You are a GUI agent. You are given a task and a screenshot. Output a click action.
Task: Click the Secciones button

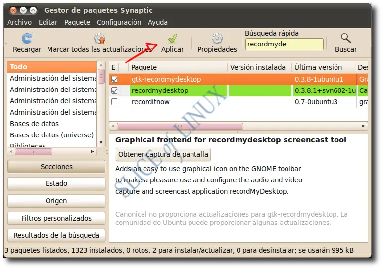[56, 167]
